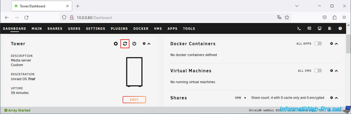The width and height of the screenshot is (351, 114).
Task: Open the Feedback icon in navigation bar
Action: (x=309, y=28)
